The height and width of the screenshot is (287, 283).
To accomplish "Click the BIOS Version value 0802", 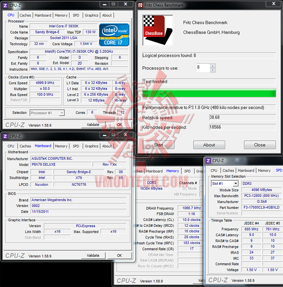I will click(79, 206).
